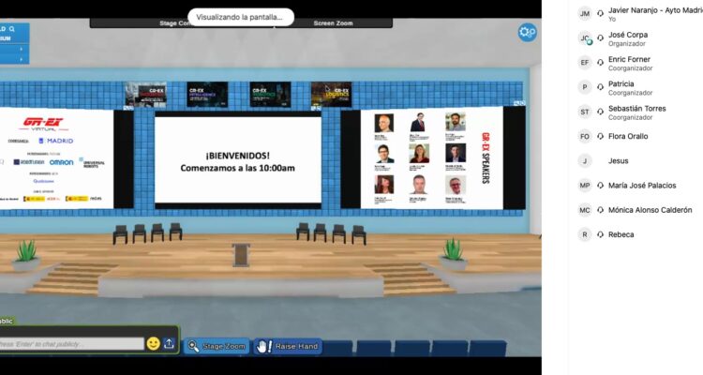This screenshot has height=375, width=703.
Task: Open the settings gear in the virtual stage
Action: click(x=527, y=32)
